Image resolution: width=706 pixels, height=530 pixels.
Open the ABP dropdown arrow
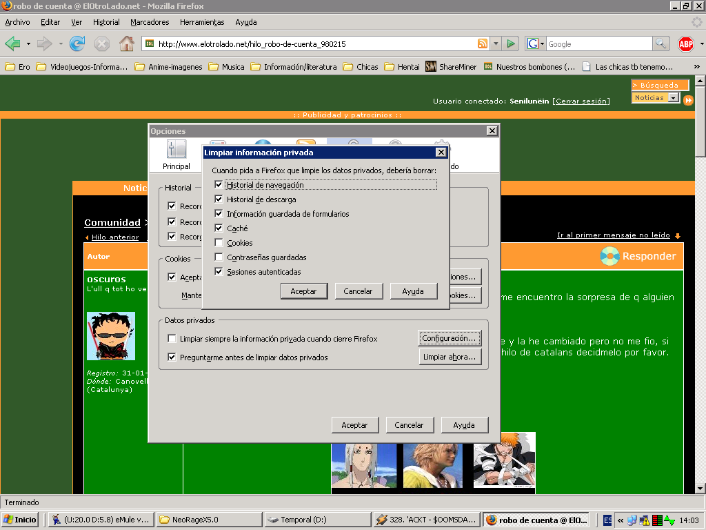point(701,43)
